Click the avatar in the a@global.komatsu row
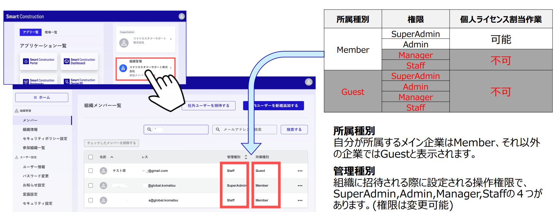This screenshot has height=212, width=557. [103, 200]
